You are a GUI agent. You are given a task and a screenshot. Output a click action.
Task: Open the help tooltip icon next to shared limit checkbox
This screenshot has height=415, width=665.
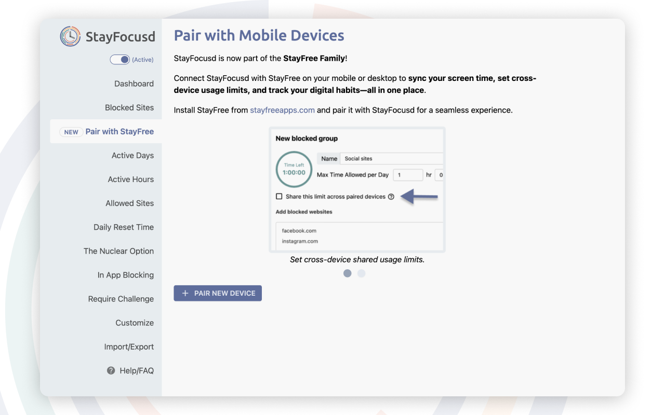coord(391,197)
